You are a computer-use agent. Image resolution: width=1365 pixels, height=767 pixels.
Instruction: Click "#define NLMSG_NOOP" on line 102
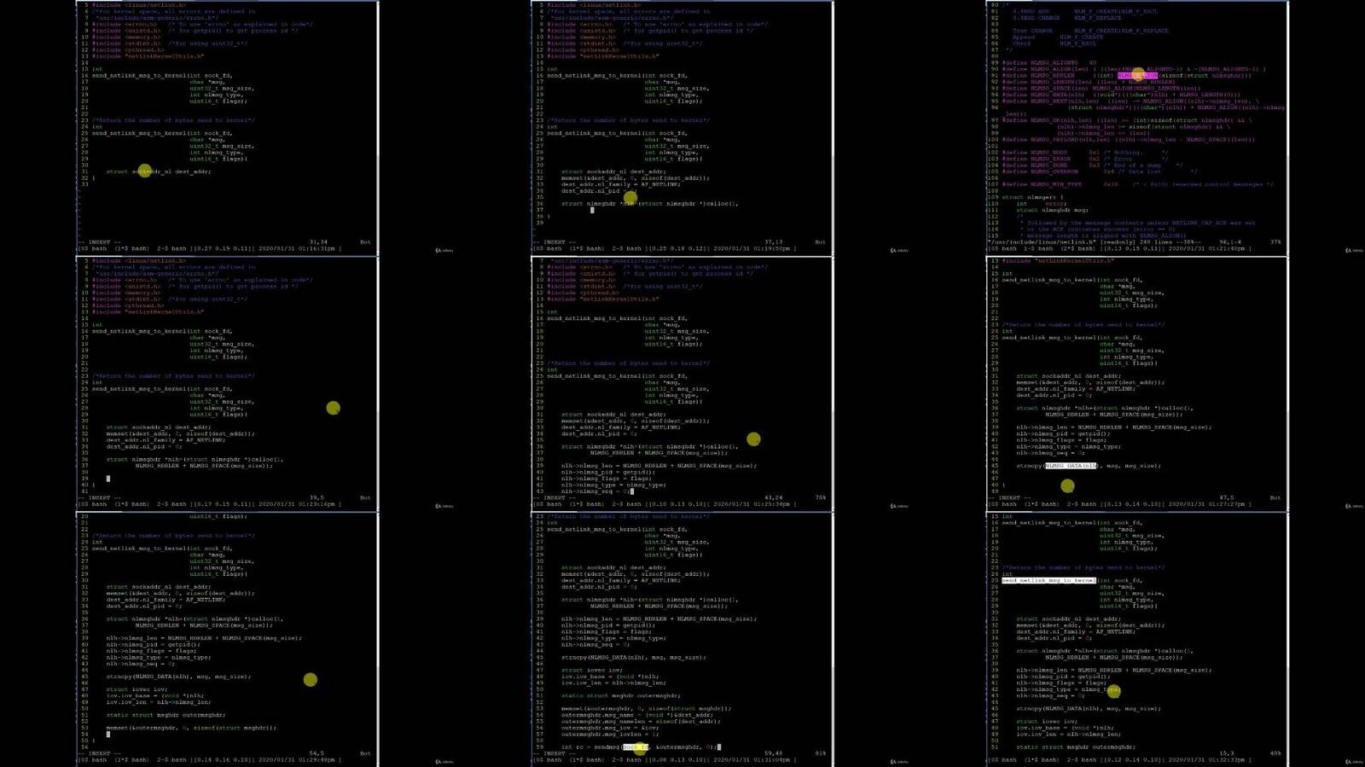click(x=1034, y=153)
